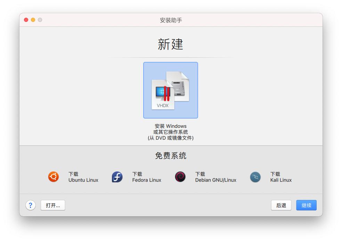Minimize the window with the yellow button
The image size is (342, 242).
pos(33,20)
